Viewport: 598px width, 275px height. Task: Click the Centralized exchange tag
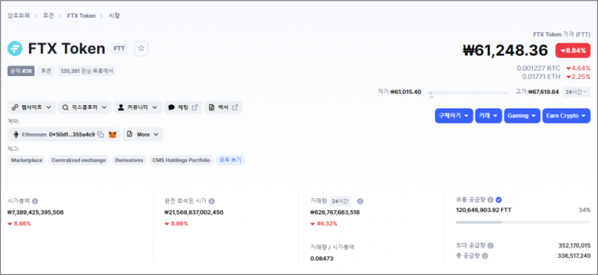(x=78, y=160)
